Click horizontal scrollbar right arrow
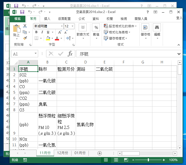 175,153
